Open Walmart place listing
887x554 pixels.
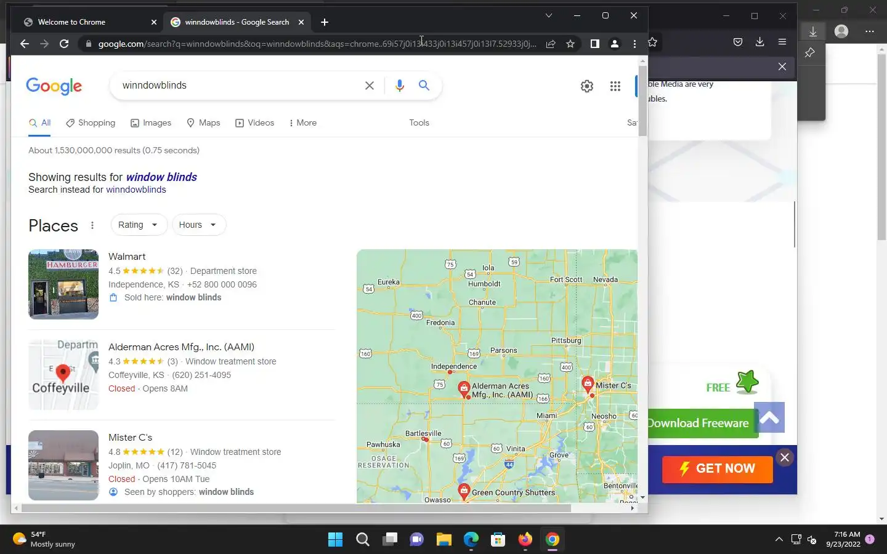pyautogui.click(x=127, y=257)
